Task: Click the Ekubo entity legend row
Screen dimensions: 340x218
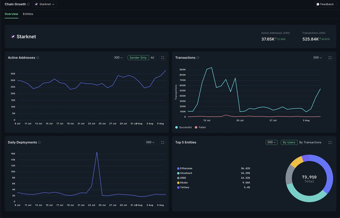Action: (214, 183)
